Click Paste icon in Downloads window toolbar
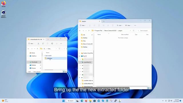 point(47,43)
